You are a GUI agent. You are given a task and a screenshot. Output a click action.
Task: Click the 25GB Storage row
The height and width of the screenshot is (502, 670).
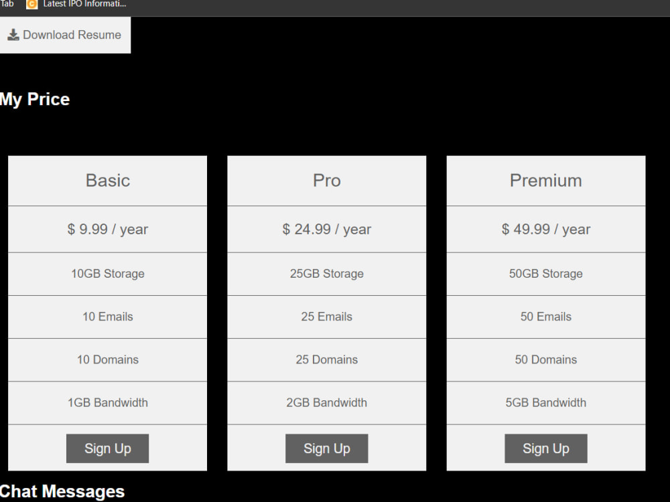pos(327,274)
